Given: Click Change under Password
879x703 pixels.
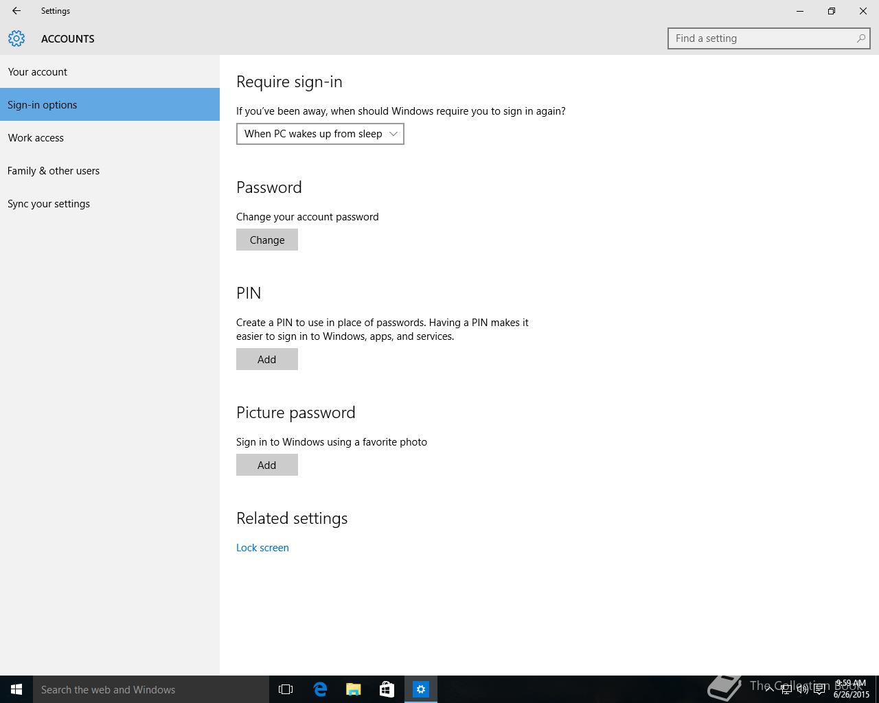Looking at the screenshot, I should tap(267, 240).
